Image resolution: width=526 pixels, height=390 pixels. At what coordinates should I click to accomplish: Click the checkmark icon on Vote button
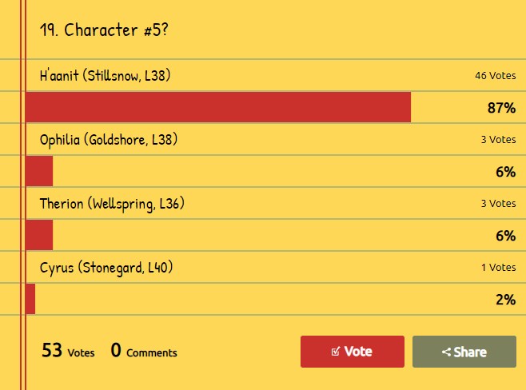336,352
